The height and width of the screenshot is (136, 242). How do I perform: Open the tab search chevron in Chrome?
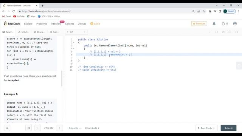tap(217, 5)
